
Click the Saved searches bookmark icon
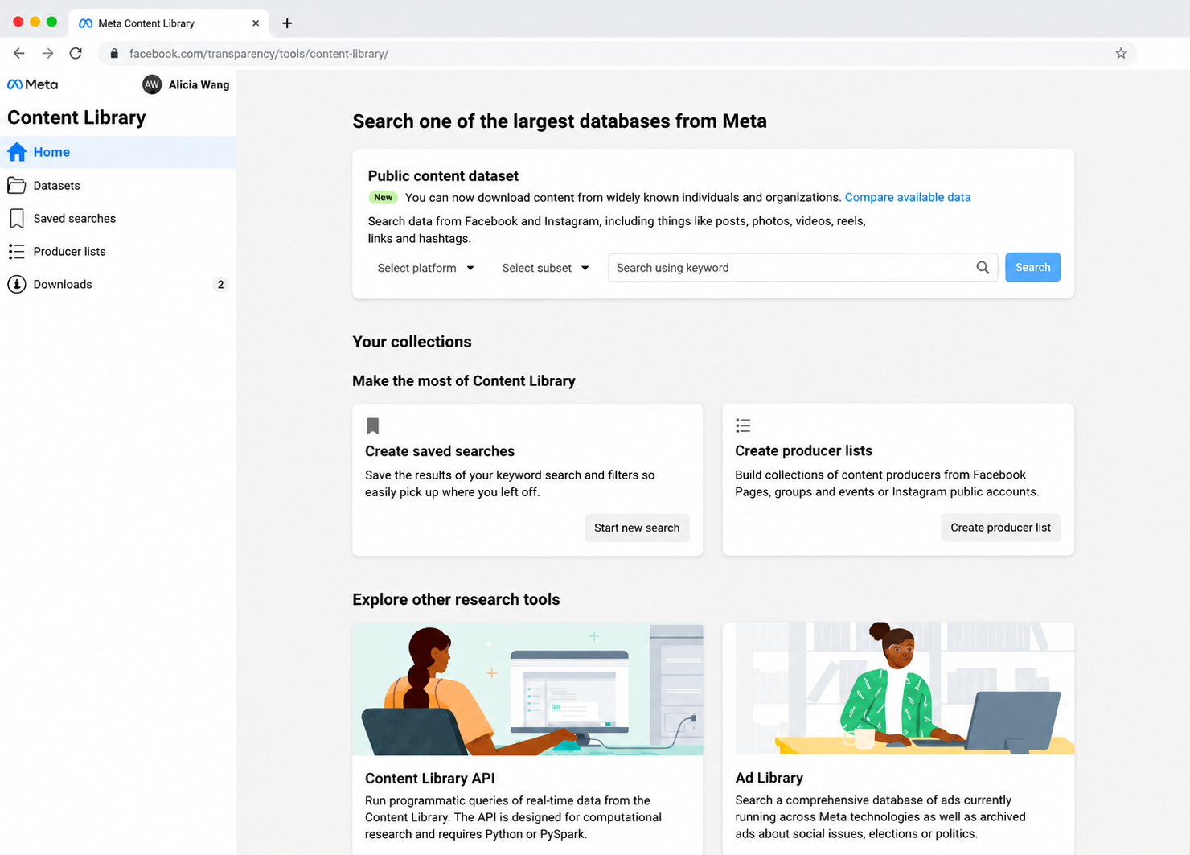tap(17, 219)
